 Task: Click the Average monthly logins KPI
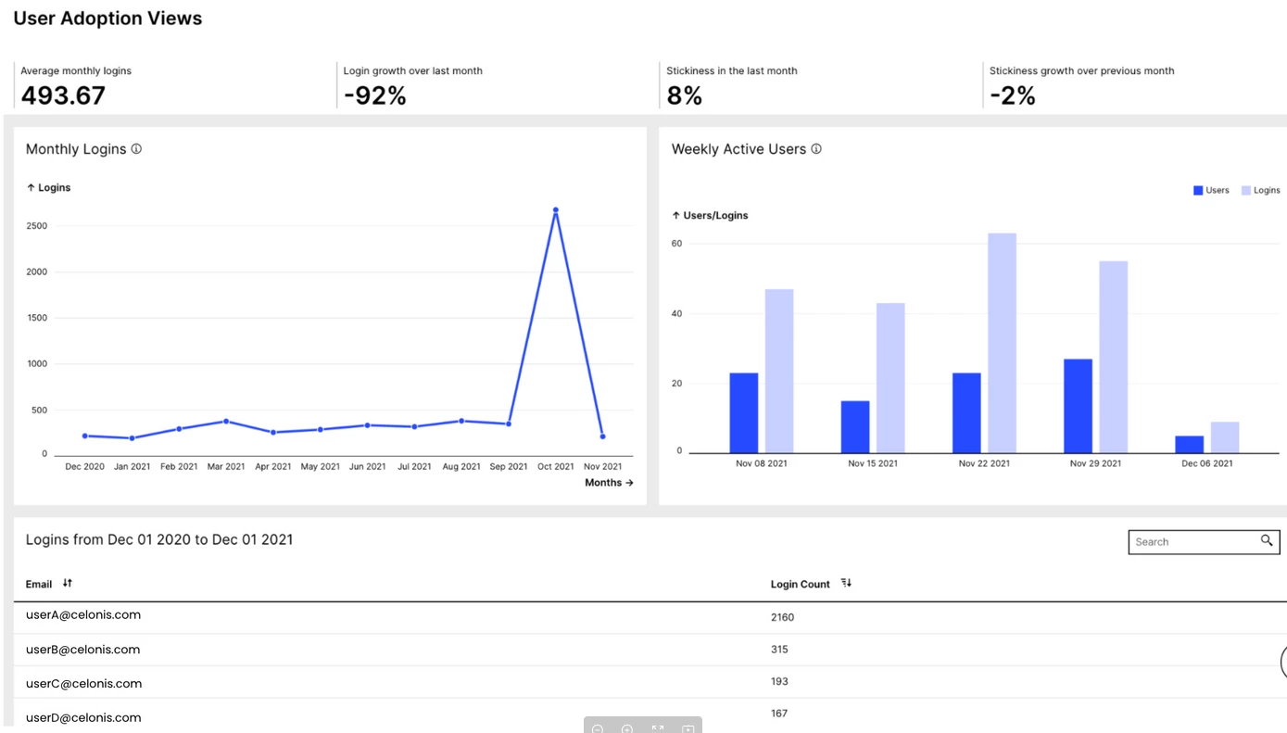pos(174,85)
